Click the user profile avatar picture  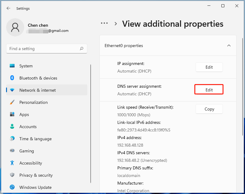[x=15, y=28]
